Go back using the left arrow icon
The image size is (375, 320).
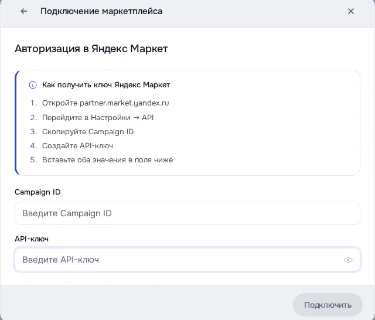24,11
